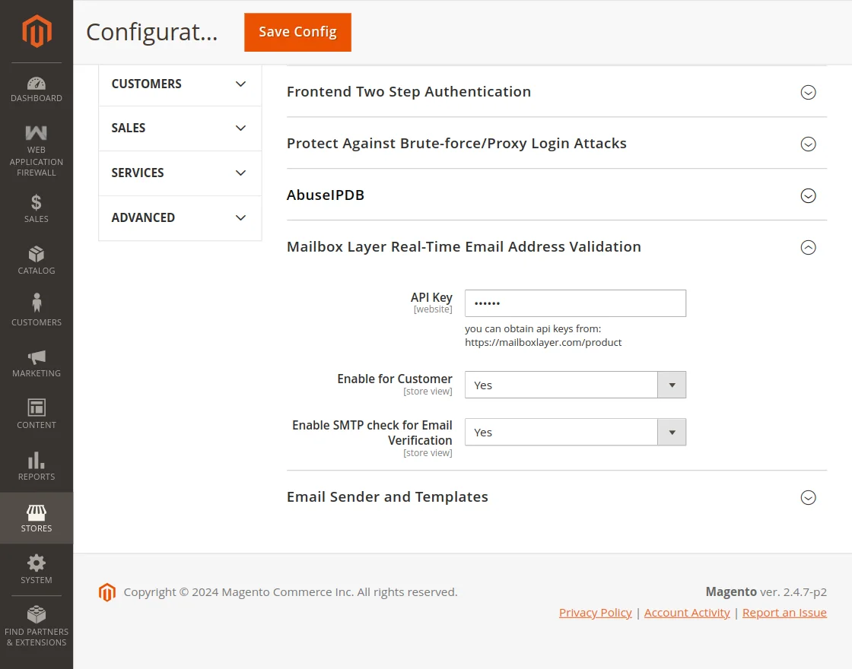Expand the ADVANCED configuration menu
852x669 pixels.
point(180,218)
